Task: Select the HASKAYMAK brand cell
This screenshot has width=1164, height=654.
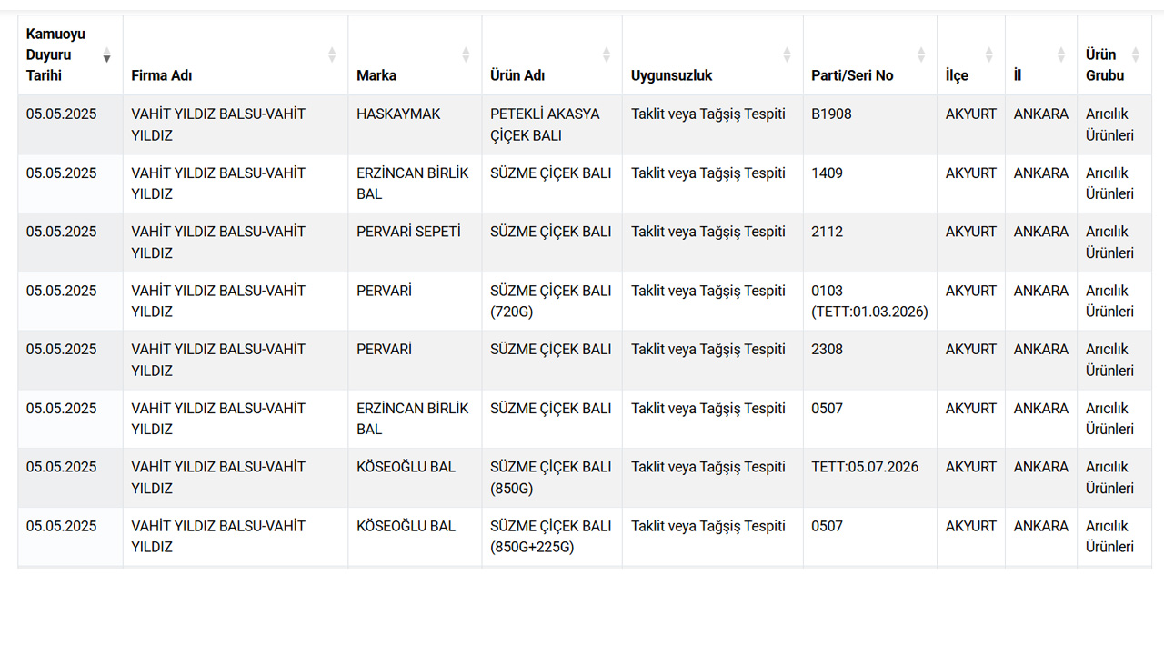Action: click(x=415, y=124)
